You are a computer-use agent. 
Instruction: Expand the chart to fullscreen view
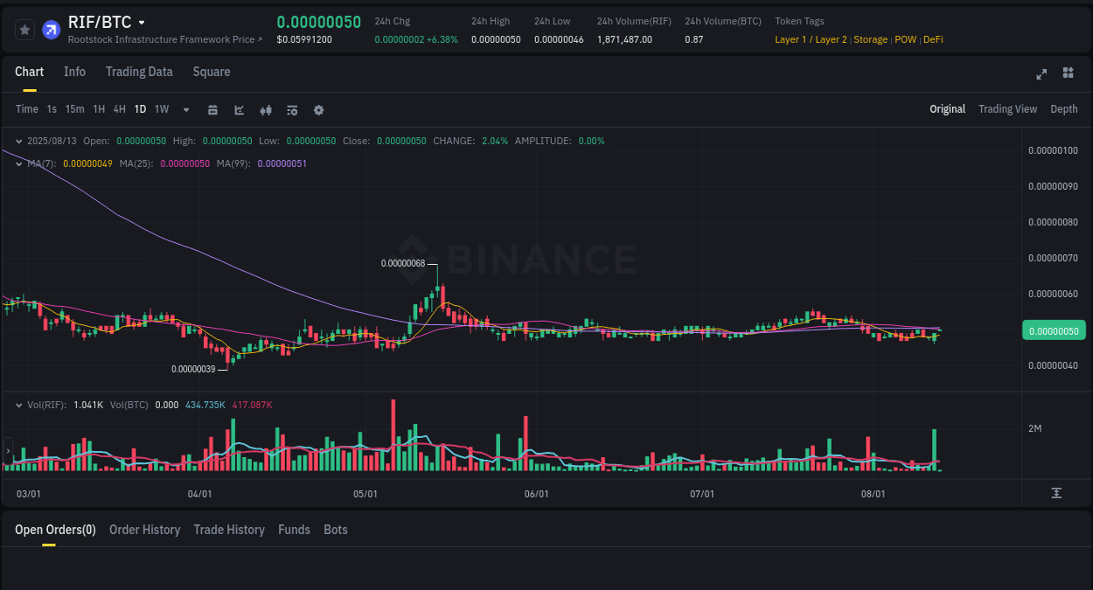[x=1041, y=74]
